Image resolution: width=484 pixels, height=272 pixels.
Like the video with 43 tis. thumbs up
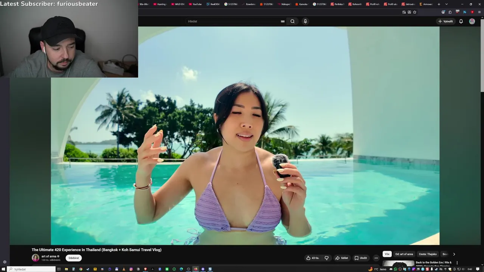[313, 258]
